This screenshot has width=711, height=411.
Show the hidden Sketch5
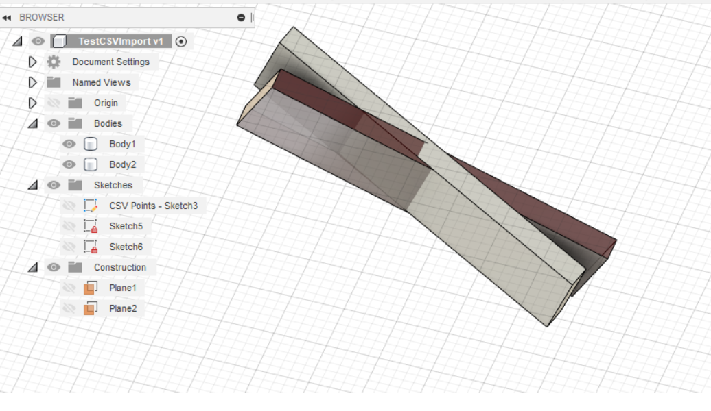coord(69,226)
